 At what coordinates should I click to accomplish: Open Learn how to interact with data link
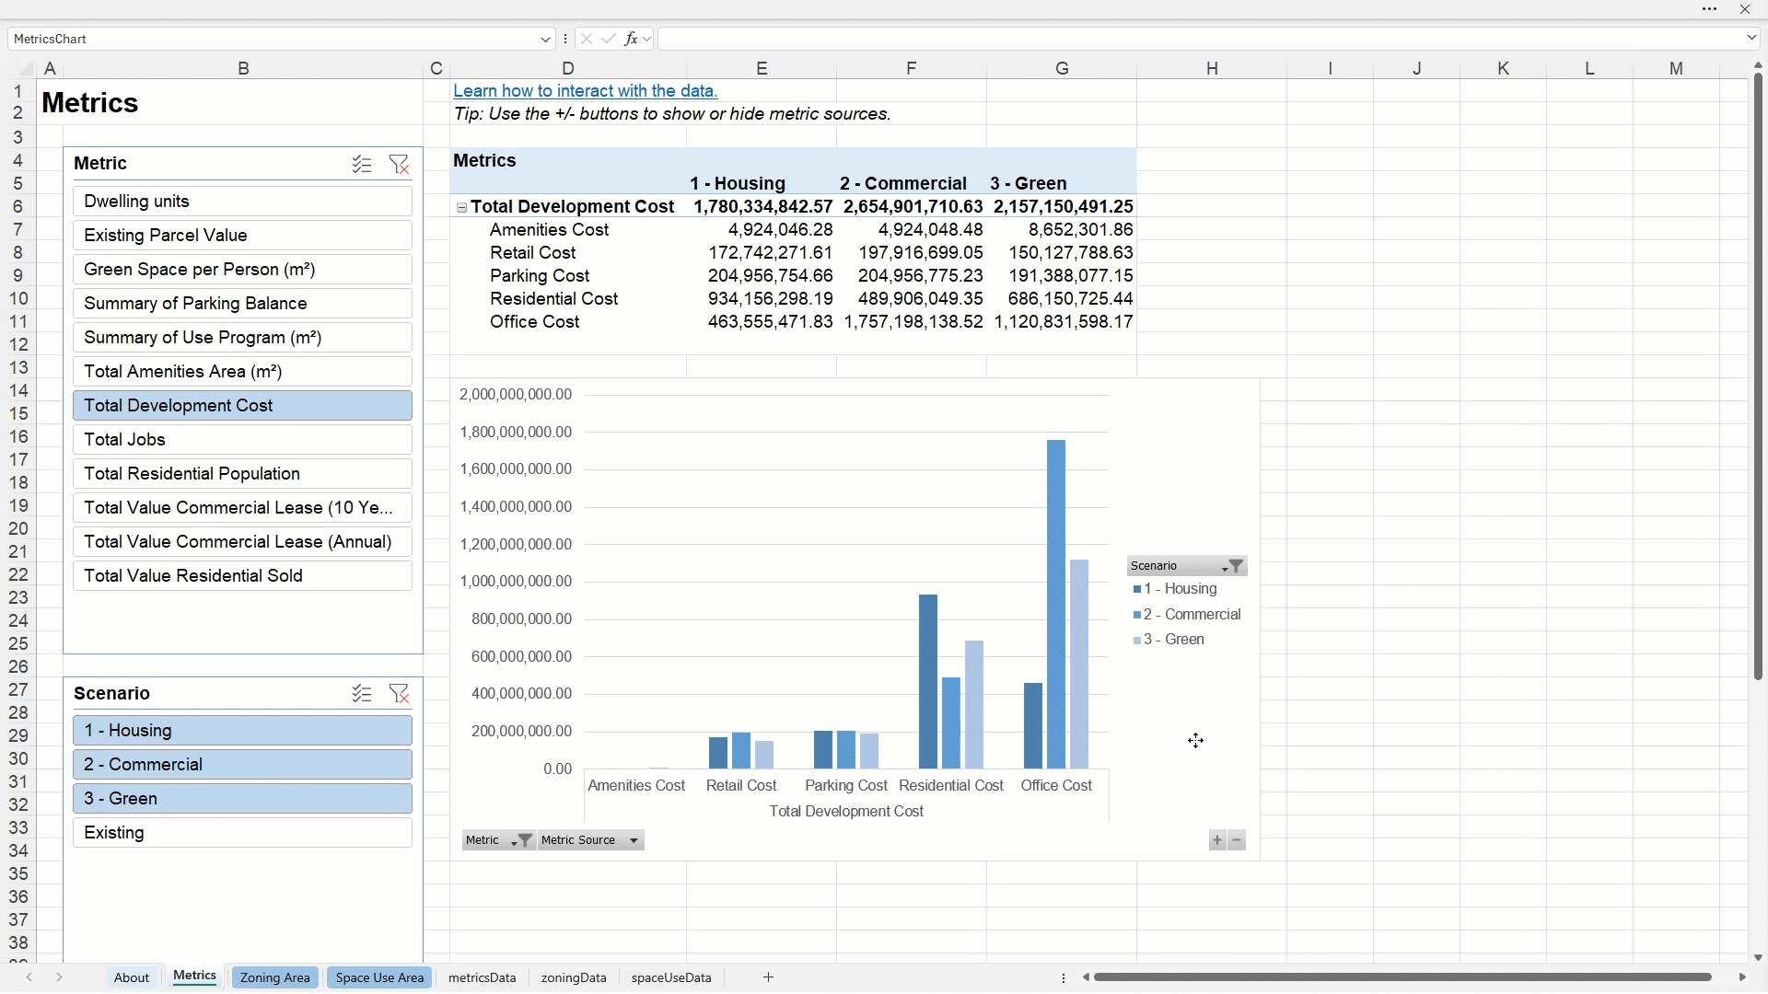pos(586,91)
